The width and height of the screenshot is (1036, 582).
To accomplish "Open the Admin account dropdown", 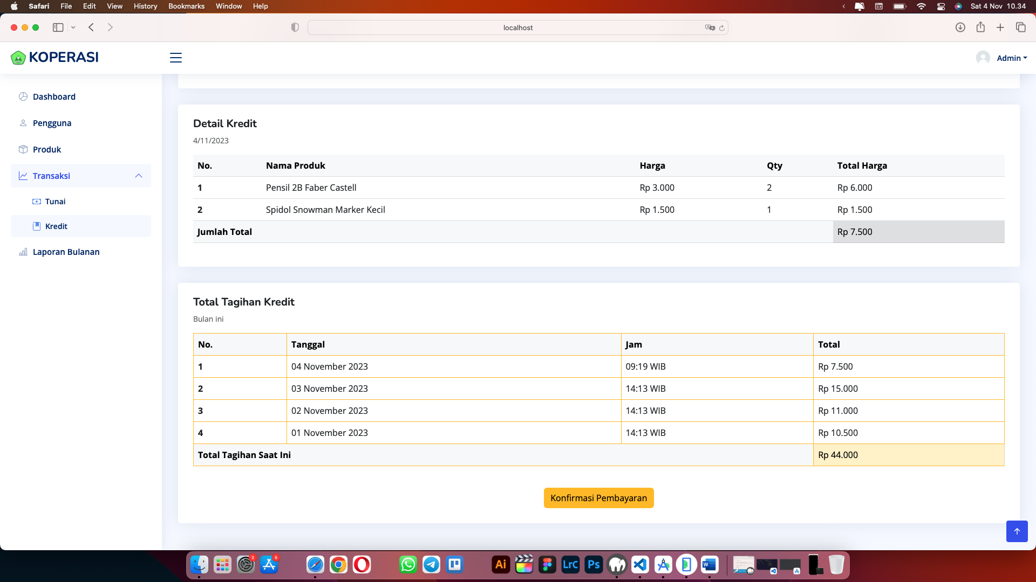I will pyautogui.click(x=1011, y=58).
